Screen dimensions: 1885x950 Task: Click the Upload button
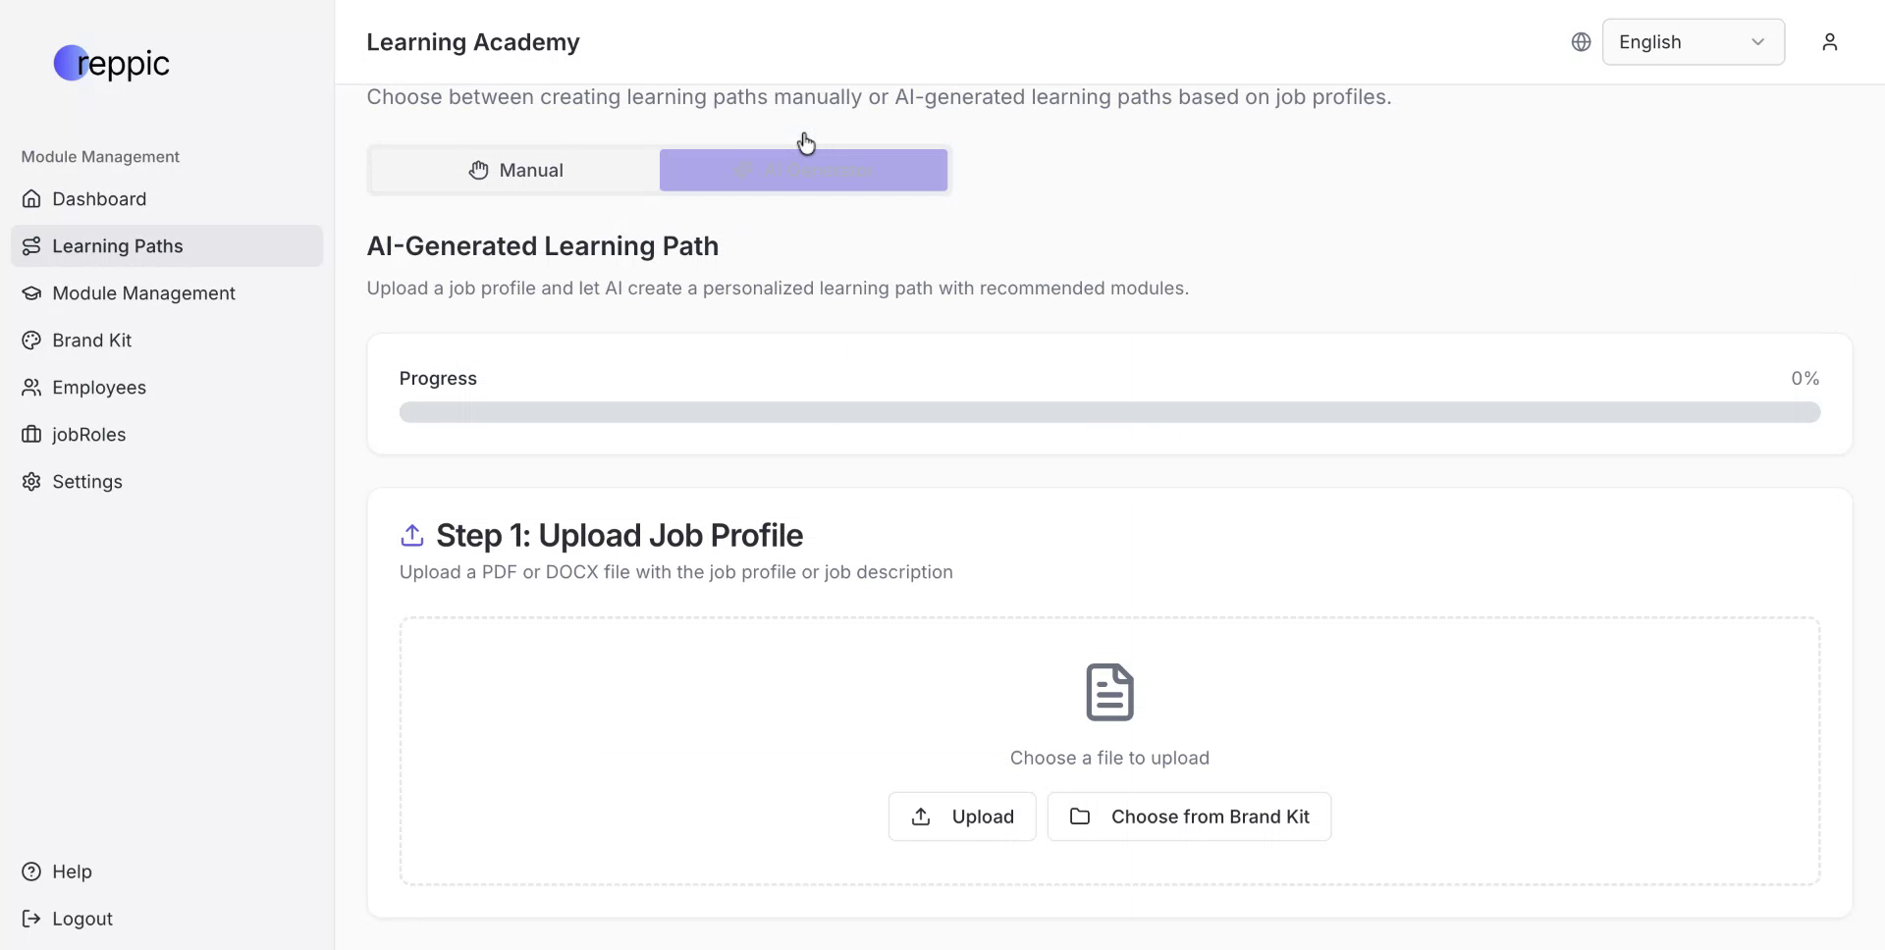coord(961,817)
